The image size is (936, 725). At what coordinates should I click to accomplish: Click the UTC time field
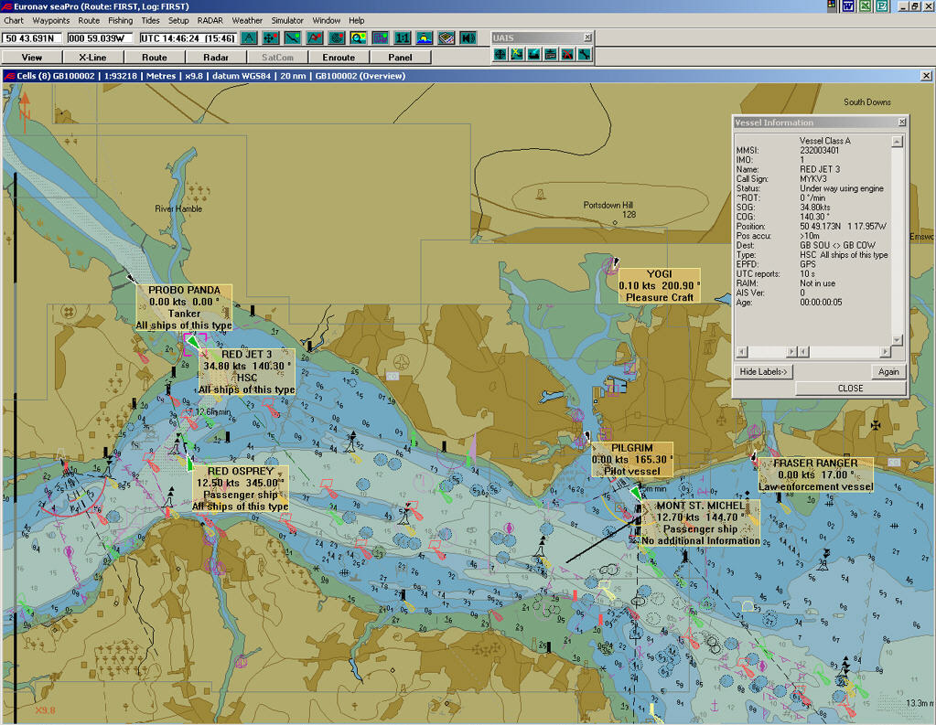point(188,38)
